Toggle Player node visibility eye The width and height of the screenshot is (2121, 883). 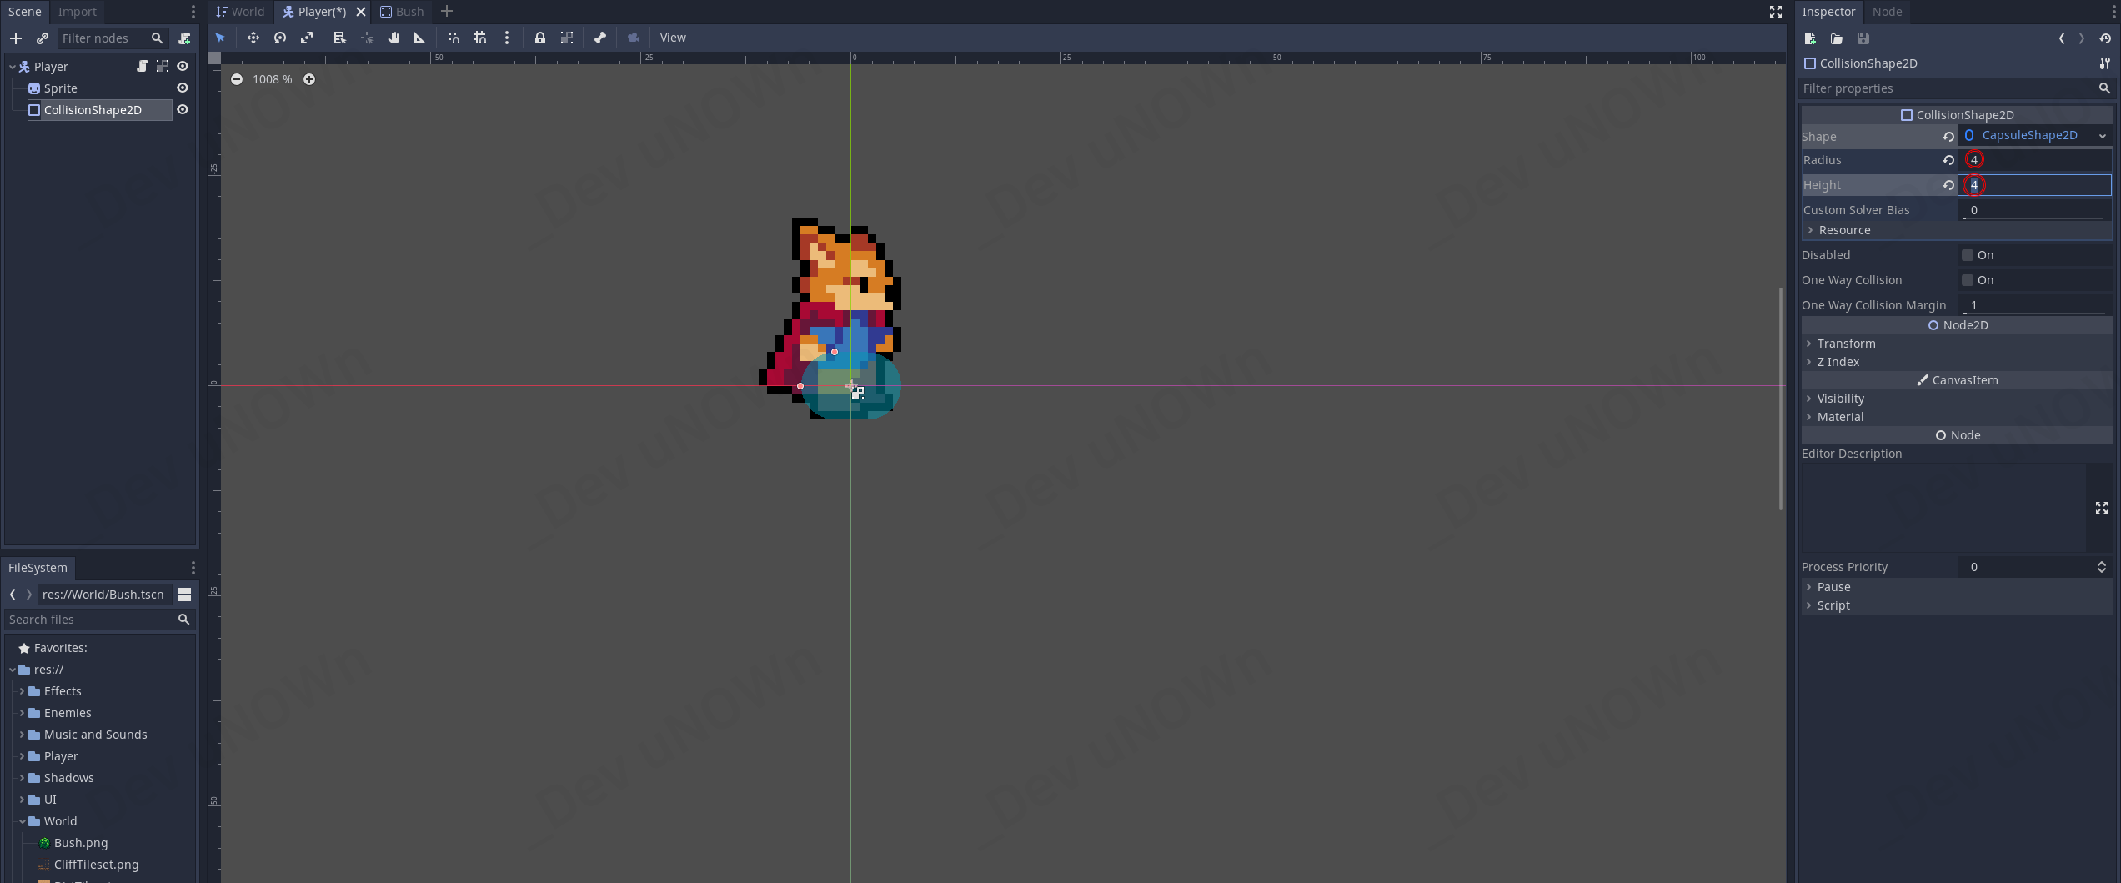pyautogui.click(x=183, y=67)
